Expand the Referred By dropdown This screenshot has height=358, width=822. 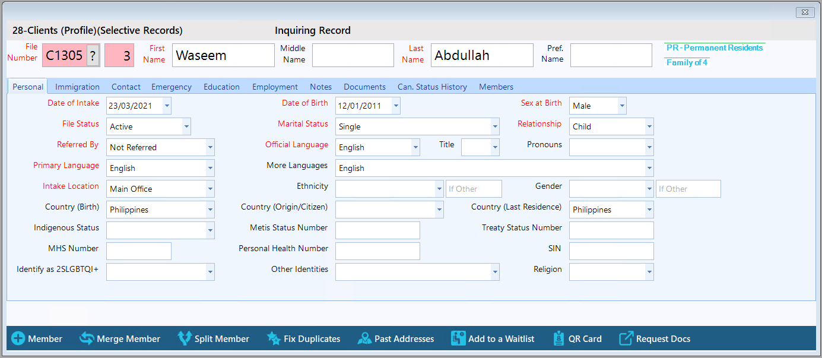coord(210,147)
